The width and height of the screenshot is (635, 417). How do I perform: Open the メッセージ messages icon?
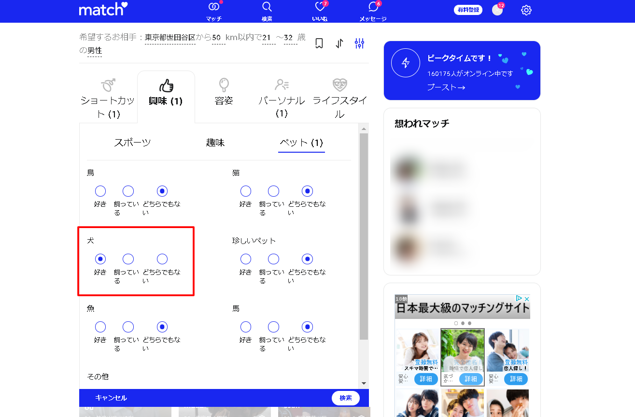click(x=373, y=7)
